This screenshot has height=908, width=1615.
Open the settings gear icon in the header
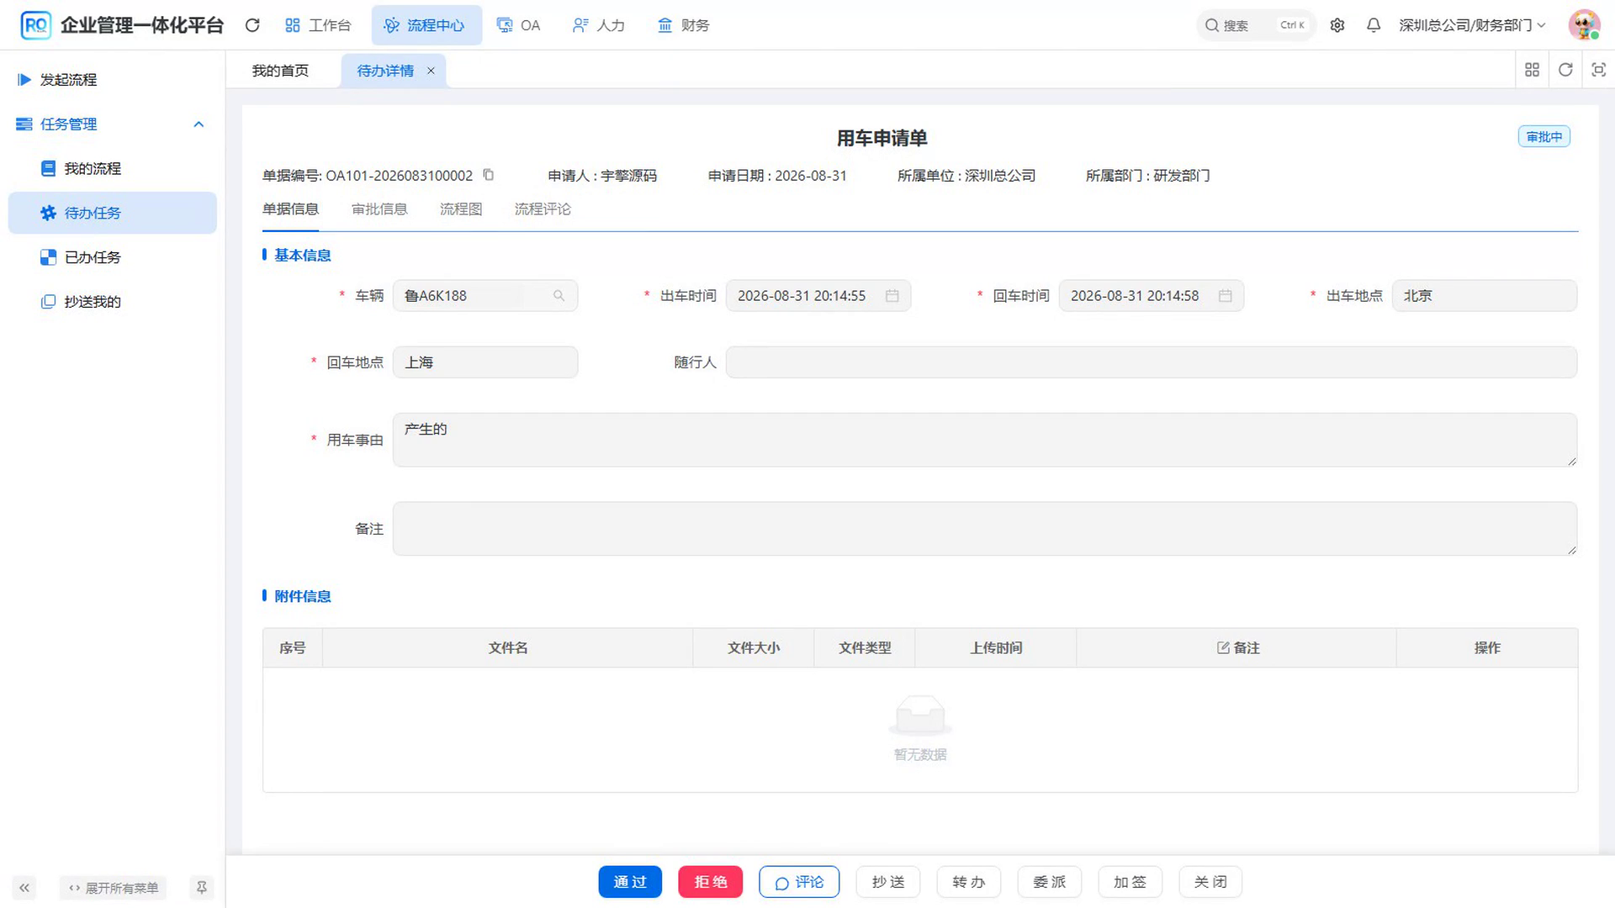pyautogui.click(x=1337, y=25)
